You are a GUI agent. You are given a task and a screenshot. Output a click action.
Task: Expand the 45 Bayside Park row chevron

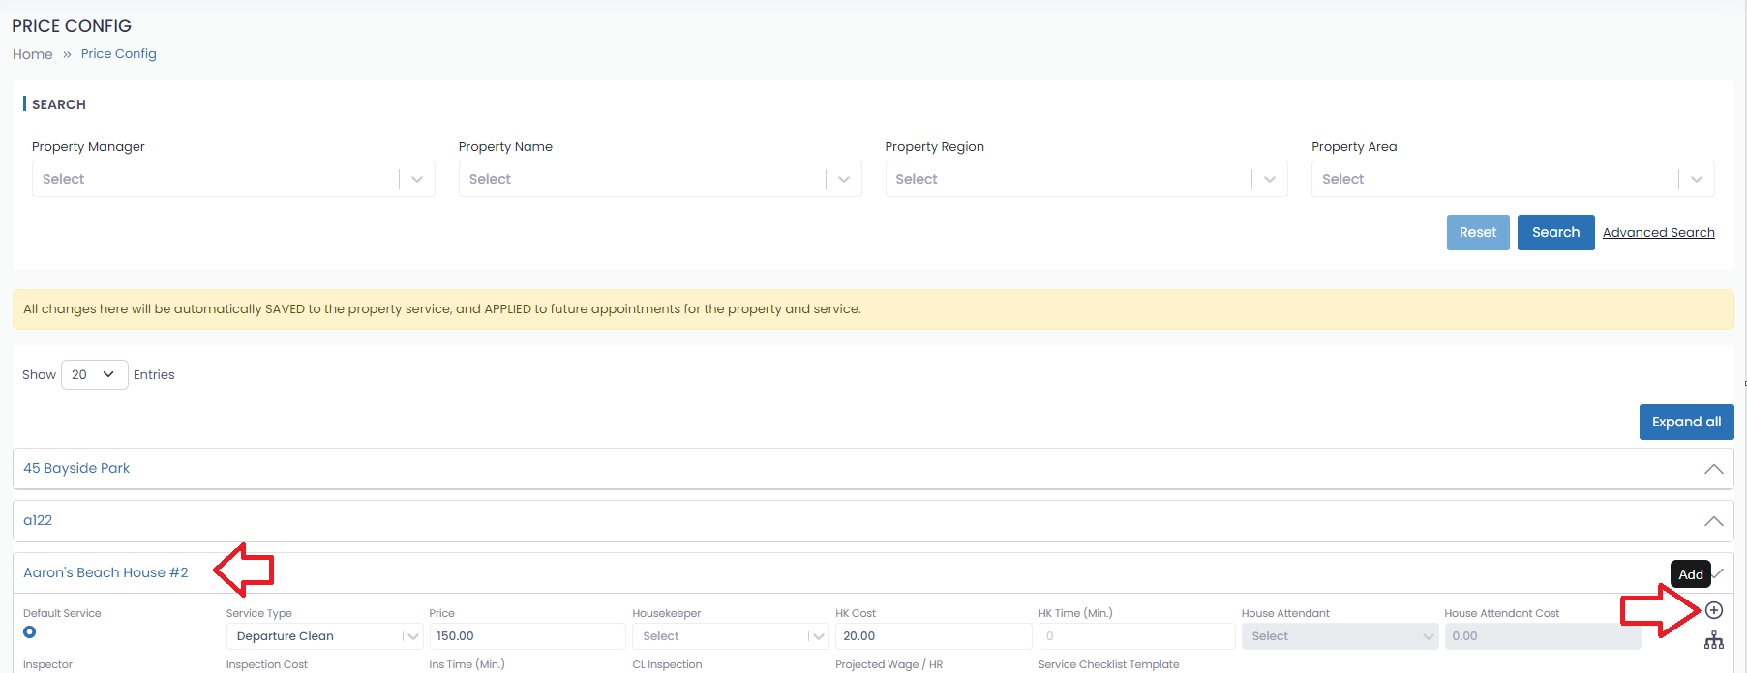[x=1713, y=469]
